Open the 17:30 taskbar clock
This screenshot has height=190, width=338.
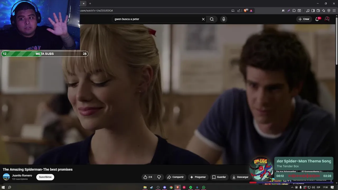coord(325,187)
